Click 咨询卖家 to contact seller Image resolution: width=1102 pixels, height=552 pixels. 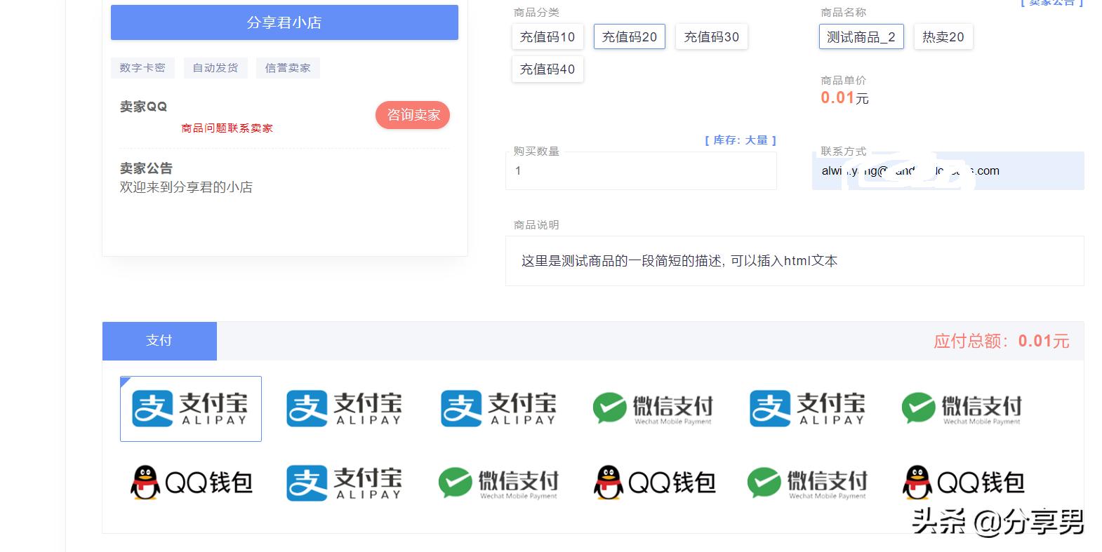tap(413, 115)
